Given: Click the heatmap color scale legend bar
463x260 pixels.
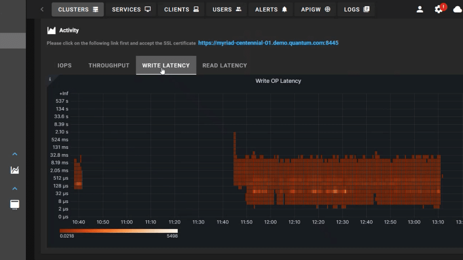Looking at the screenshot, I should coord(119,231).
